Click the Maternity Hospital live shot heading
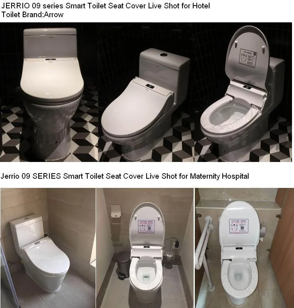The image size is (294, 308). tap(125, 176)
